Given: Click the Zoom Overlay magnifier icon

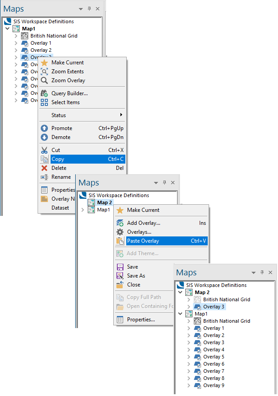Looking at the screenshot, I should tap(44, 80).
